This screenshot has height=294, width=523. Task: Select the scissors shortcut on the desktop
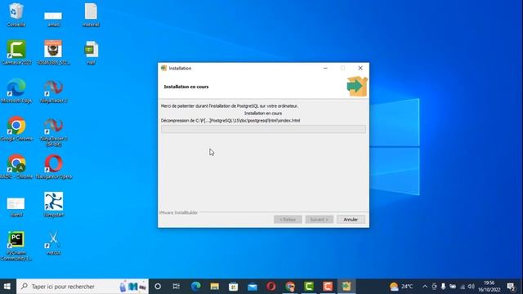[x=54, y=243]
